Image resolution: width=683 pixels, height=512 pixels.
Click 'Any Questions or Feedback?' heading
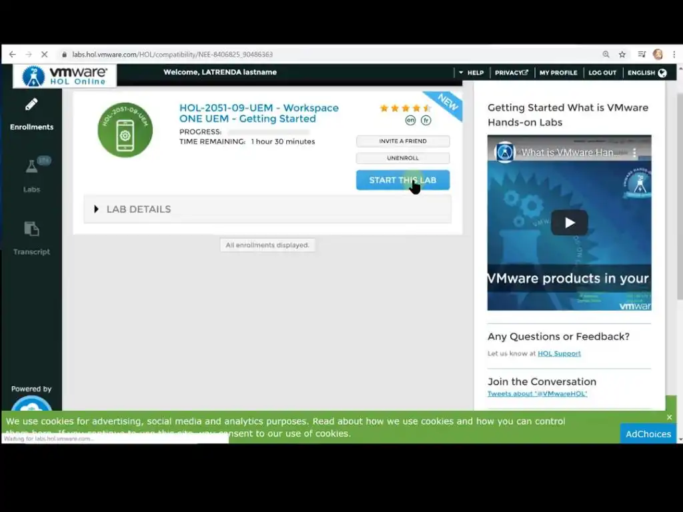(558, 337)
